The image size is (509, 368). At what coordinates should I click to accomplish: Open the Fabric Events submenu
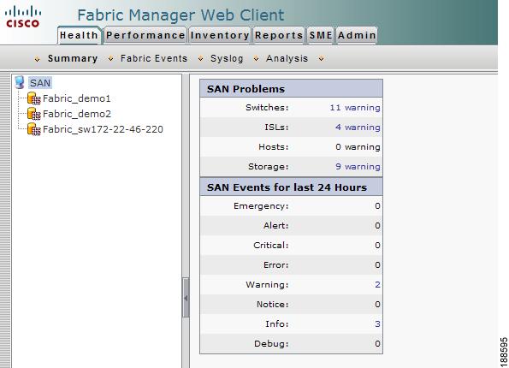tap(154, 58)
